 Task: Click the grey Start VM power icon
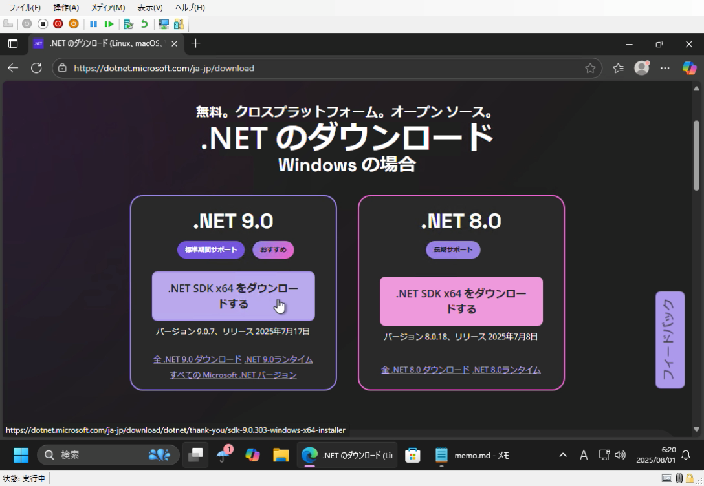pyautogui.click(x=27, y=24)
